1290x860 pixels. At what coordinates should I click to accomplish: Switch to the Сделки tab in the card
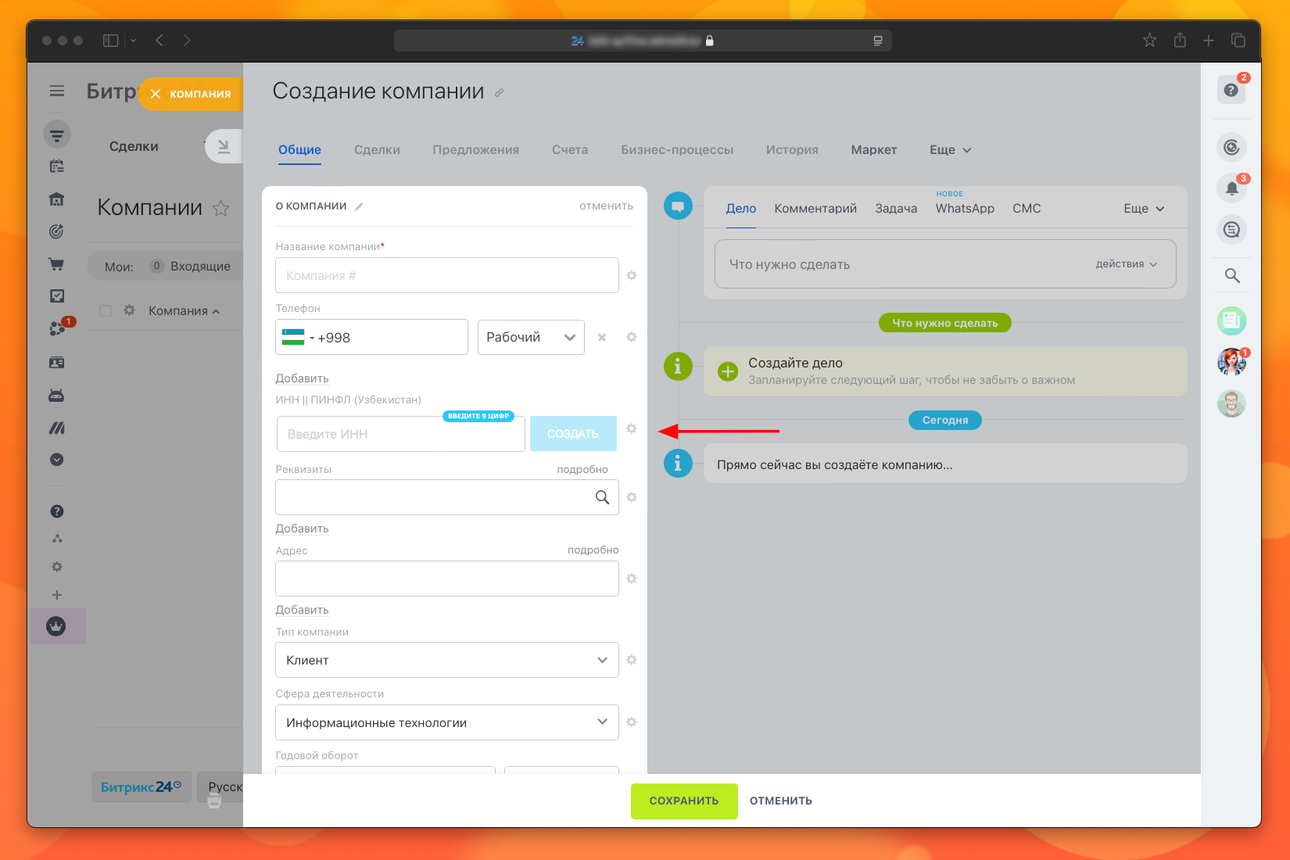tap(377, 150)
